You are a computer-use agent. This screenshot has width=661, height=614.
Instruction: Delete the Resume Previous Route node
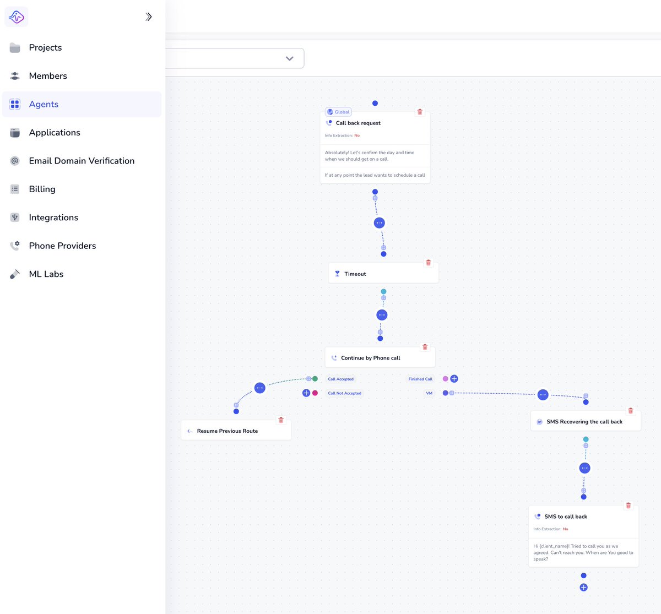coord(281,420)
